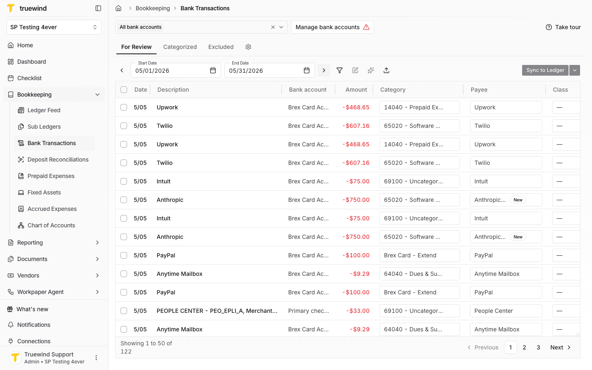This screenshot has height=370, width=592.
Task: Expand the Documents section
Action: click(97, 259)
